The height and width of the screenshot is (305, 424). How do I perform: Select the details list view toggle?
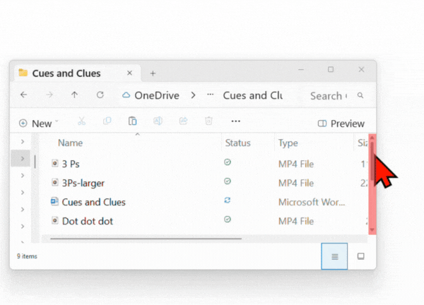tap(334, 256)
